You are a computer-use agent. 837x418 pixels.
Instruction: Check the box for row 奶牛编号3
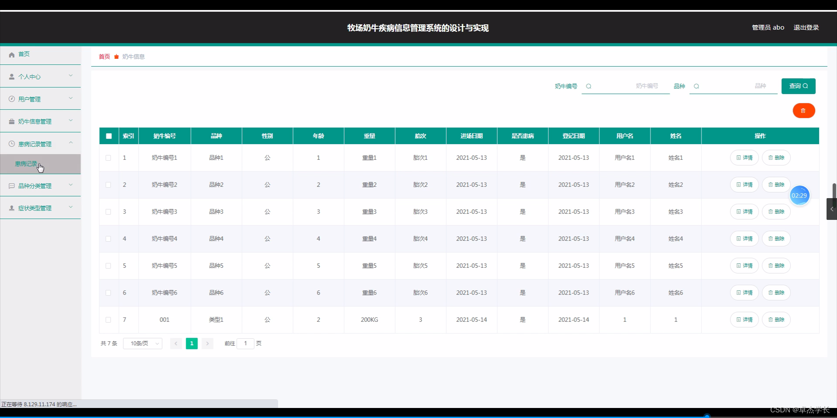click(x=108, y=212)
